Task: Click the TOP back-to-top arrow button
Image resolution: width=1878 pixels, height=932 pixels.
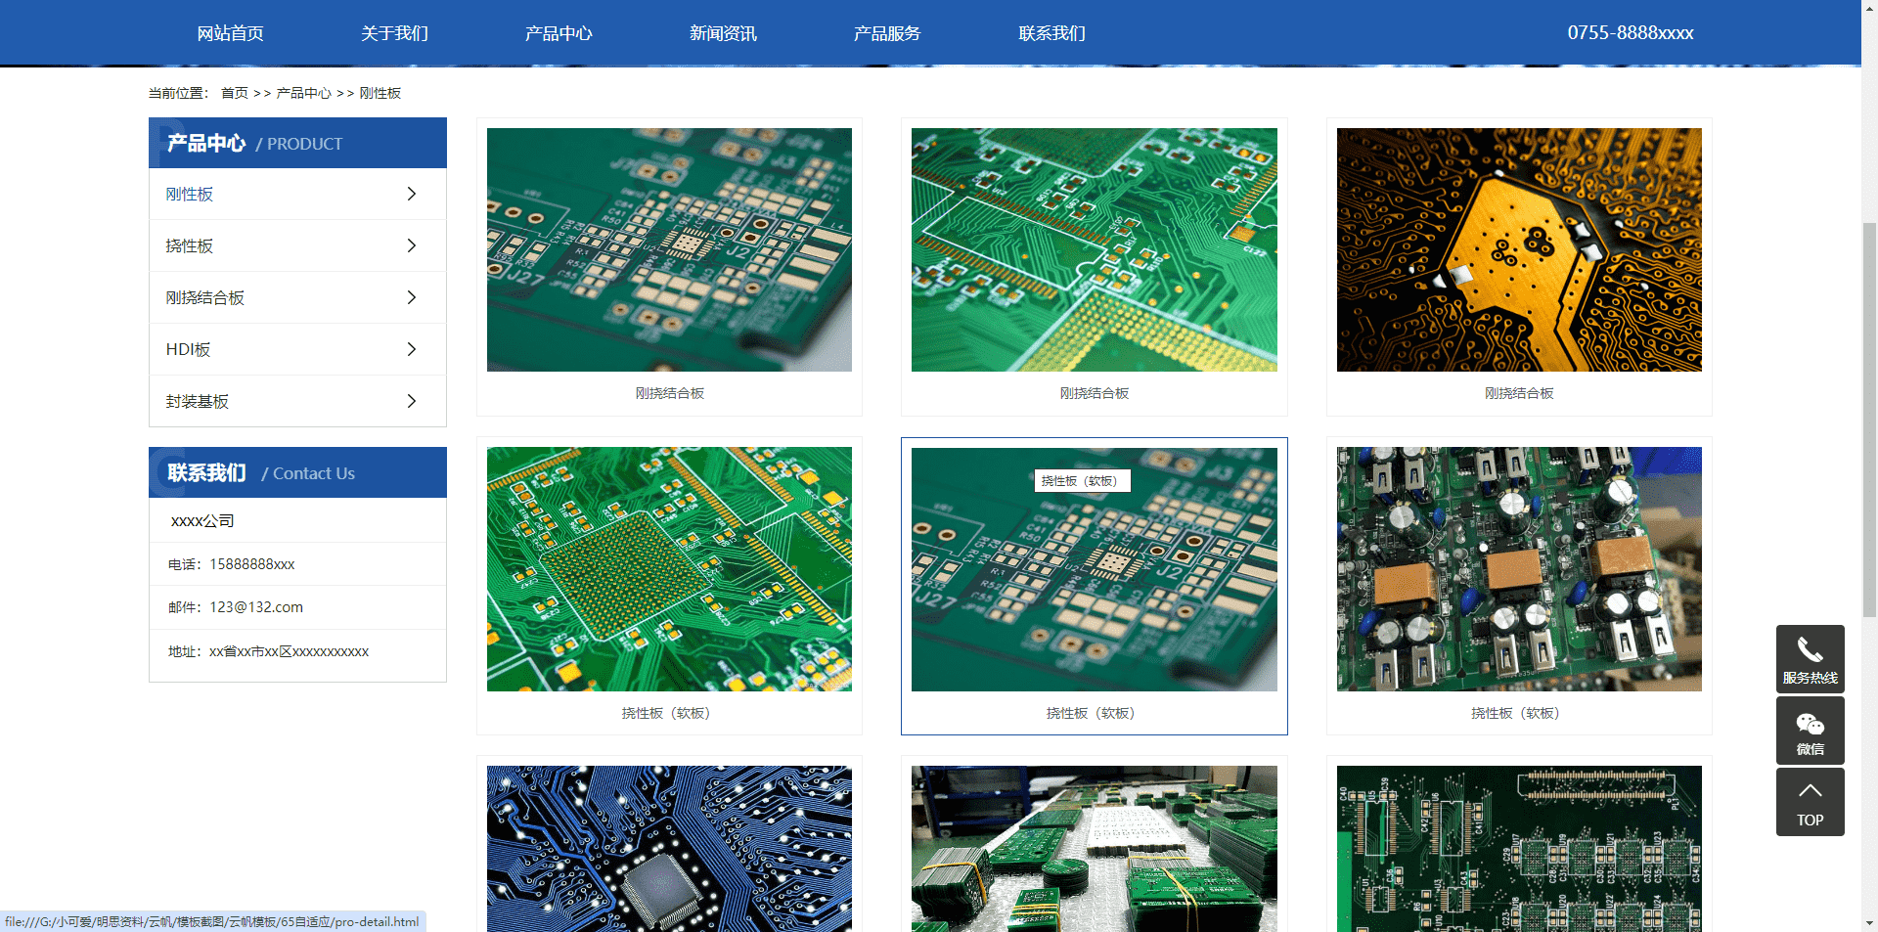Action: point(1810,802)
